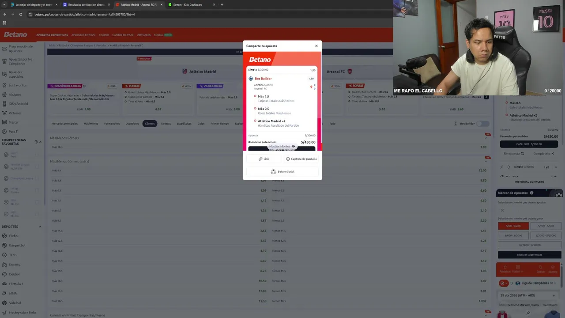Open Historial Completo link
This screenshot has width=565, height=318.
[529, 182]
